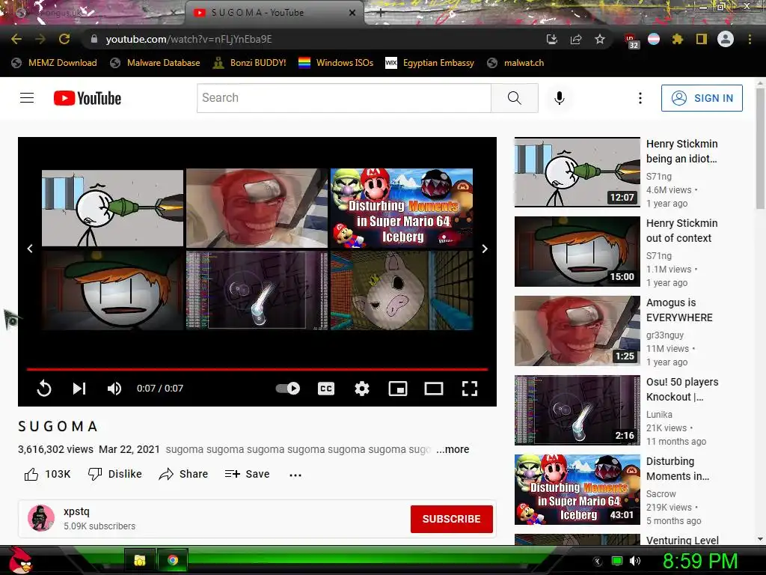
Task: Save the video to a playlist
Action: [x=247, y=474]
